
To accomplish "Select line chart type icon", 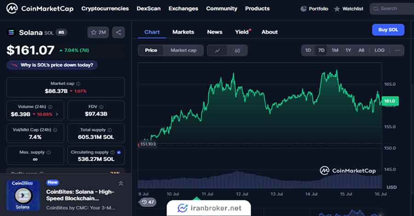I will pyautogui.click(x=217, y=50).
